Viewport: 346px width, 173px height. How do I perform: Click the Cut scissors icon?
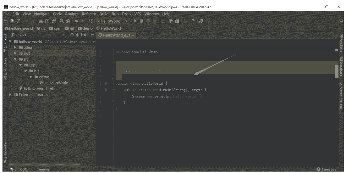click(40, 21)
